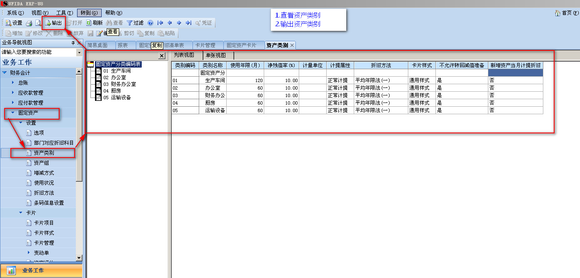
Task: Jump to first record arrow icon
Action: click(160, 23)
